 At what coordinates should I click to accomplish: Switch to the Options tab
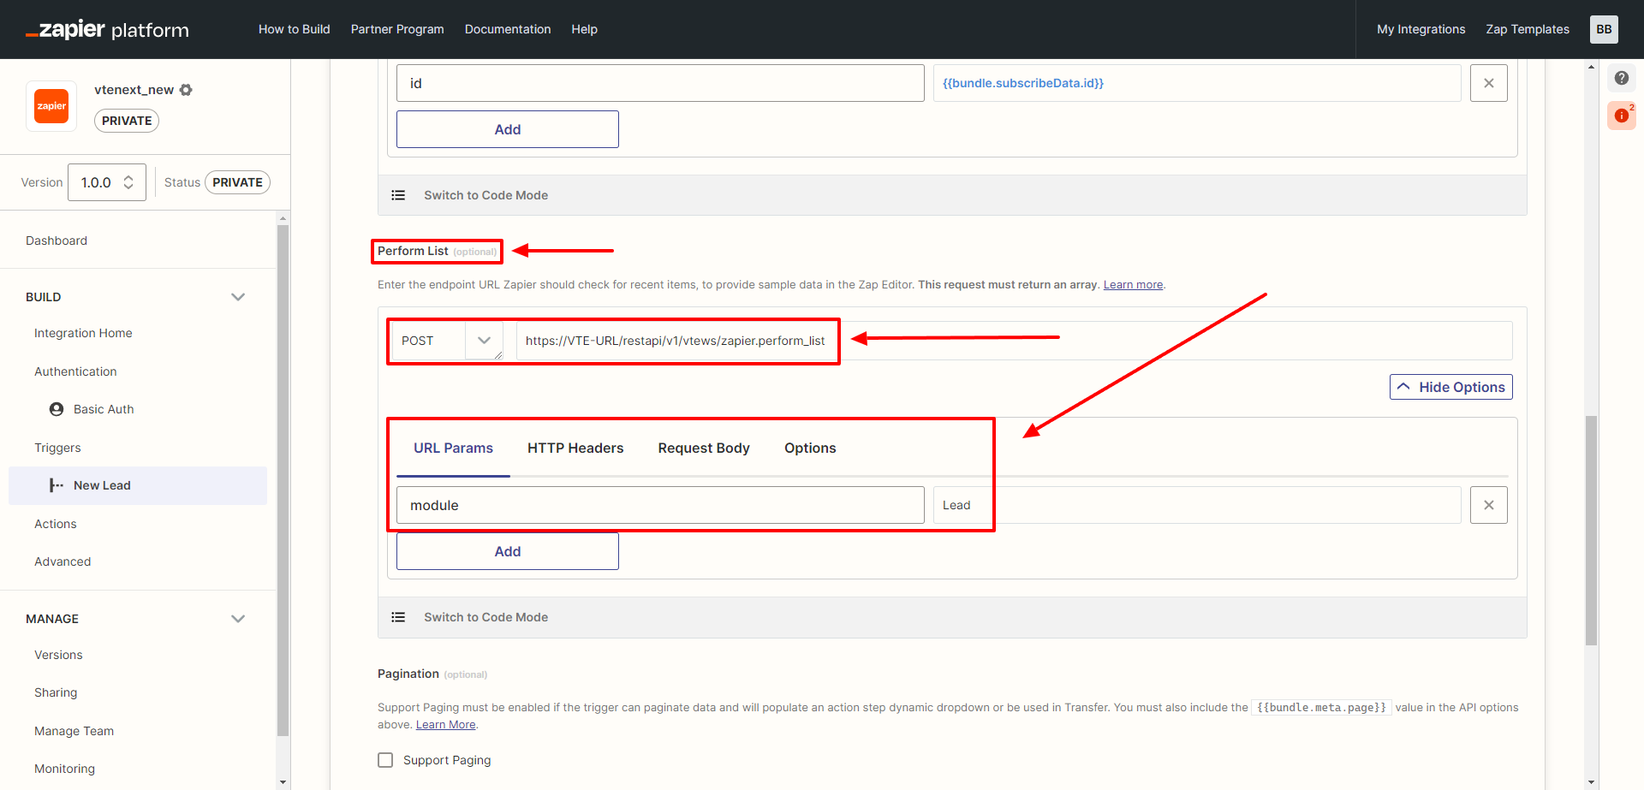(x=810, y=448)
